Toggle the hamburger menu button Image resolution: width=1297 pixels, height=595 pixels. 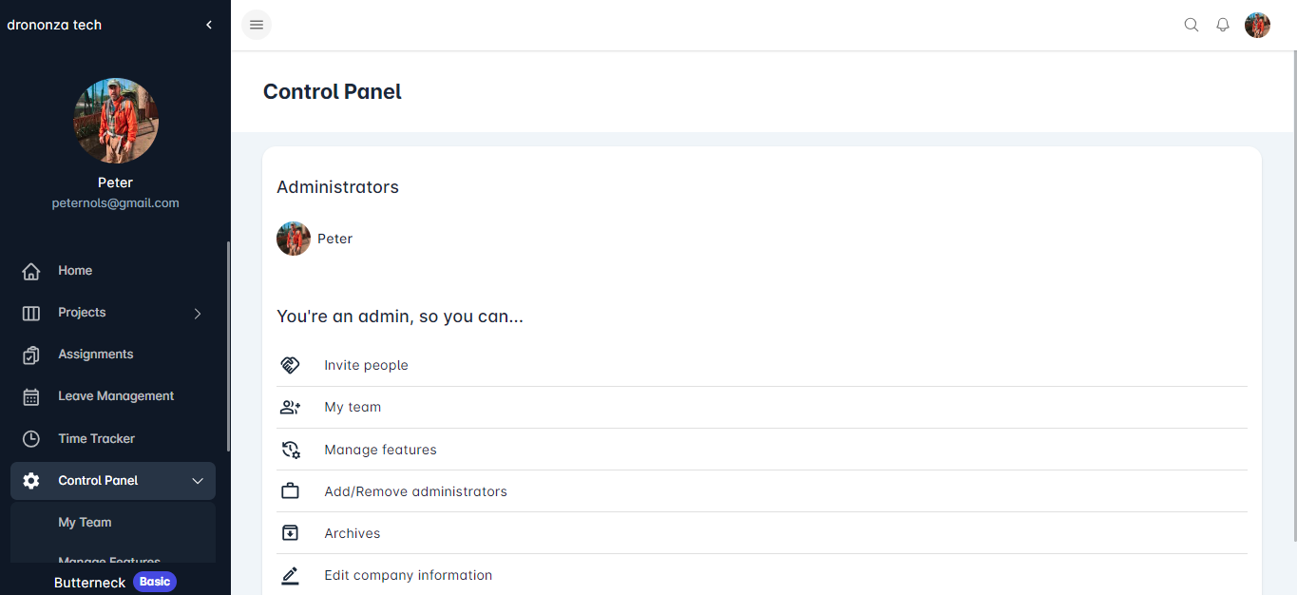pos(257,25)
